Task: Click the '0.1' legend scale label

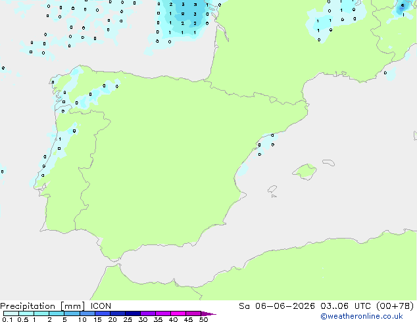Action: 7,319
